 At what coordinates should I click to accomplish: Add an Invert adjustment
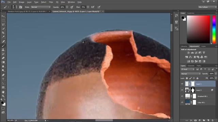click(188, 61)
